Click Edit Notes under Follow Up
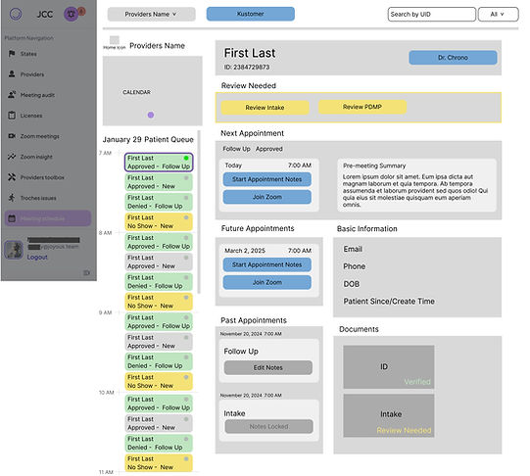 pos(268,367)
